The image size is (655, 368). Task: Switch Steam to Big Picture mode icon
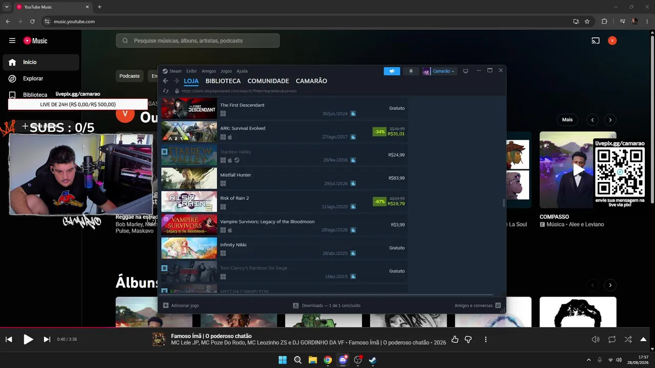(x=466, y=71)
